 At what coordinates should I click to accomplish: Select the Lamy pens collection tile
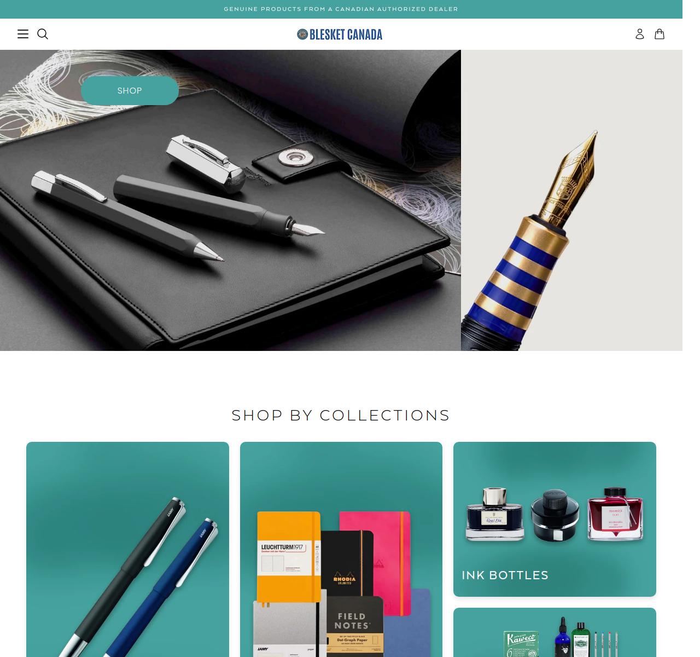127,549
